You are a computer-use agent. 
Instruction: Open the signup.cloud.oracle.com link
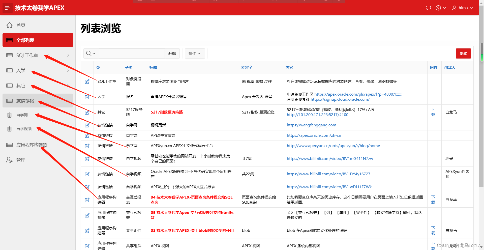[x=340, y=99]
